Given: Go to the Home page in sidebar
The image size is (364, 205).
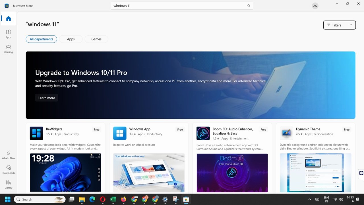Looking at the screenshot, I should coord(9,19).
